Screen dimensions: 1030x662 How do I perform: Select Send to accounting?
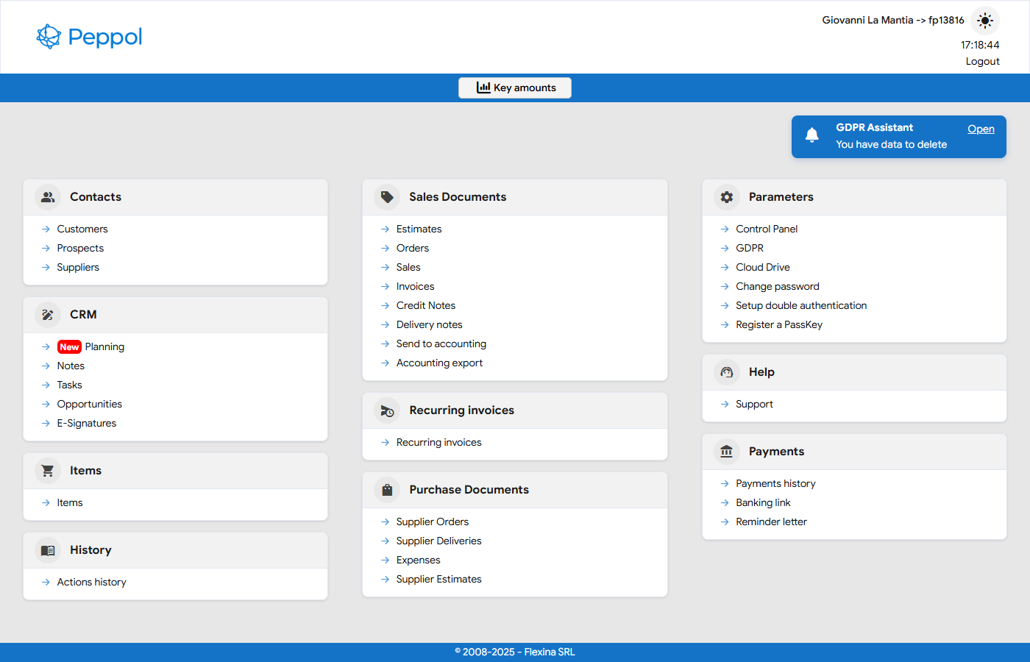pos(441,344)
